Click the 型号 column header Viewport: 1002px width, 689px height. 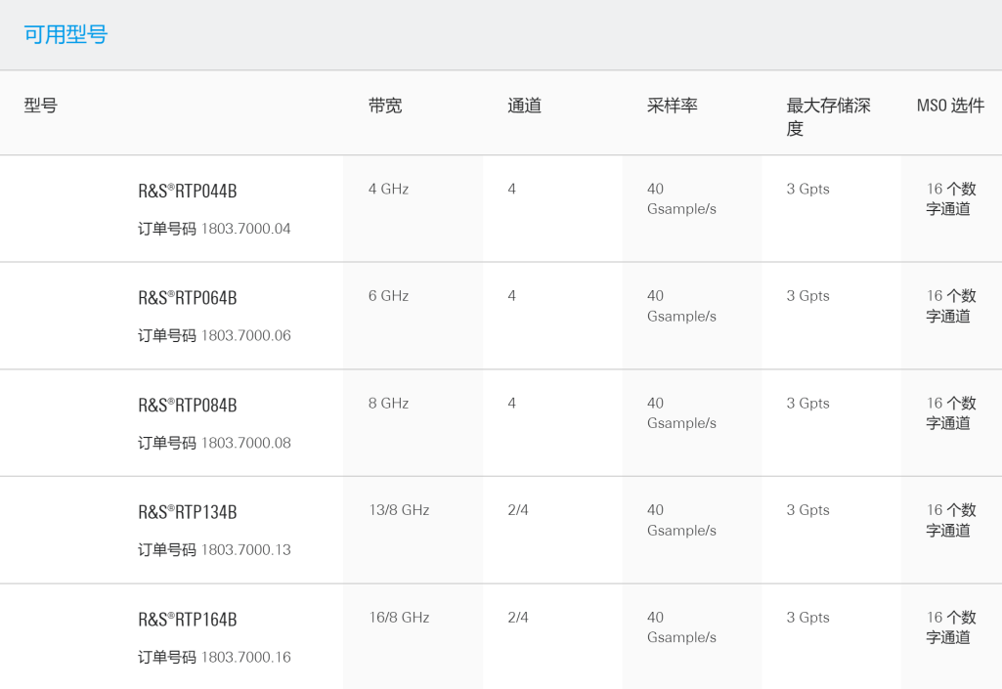click(41, 106)
